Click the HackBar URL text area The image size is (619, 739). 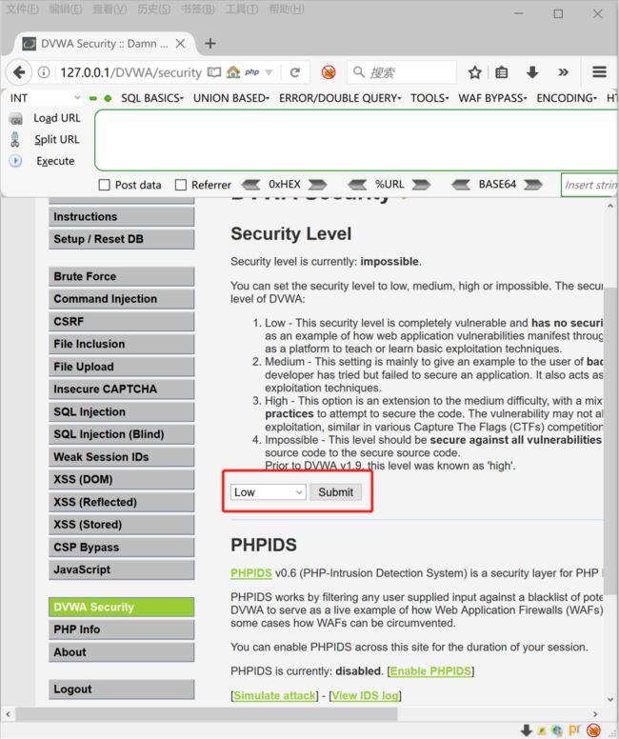coord(356,140)
